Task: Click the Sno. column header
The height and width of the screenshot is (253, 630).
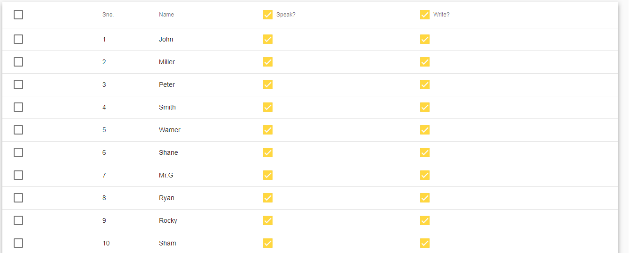Action: (x=108, y=15)
